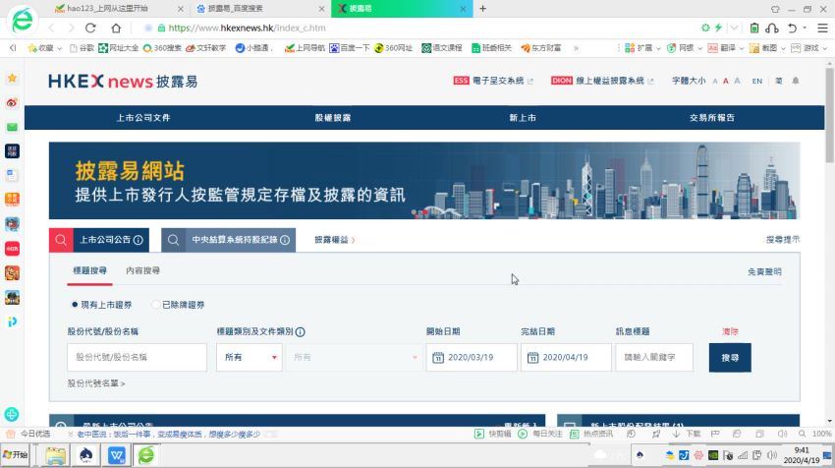Switch to the 百度搜索 browser tab
835x468 pixels.
tap(260, 9)
